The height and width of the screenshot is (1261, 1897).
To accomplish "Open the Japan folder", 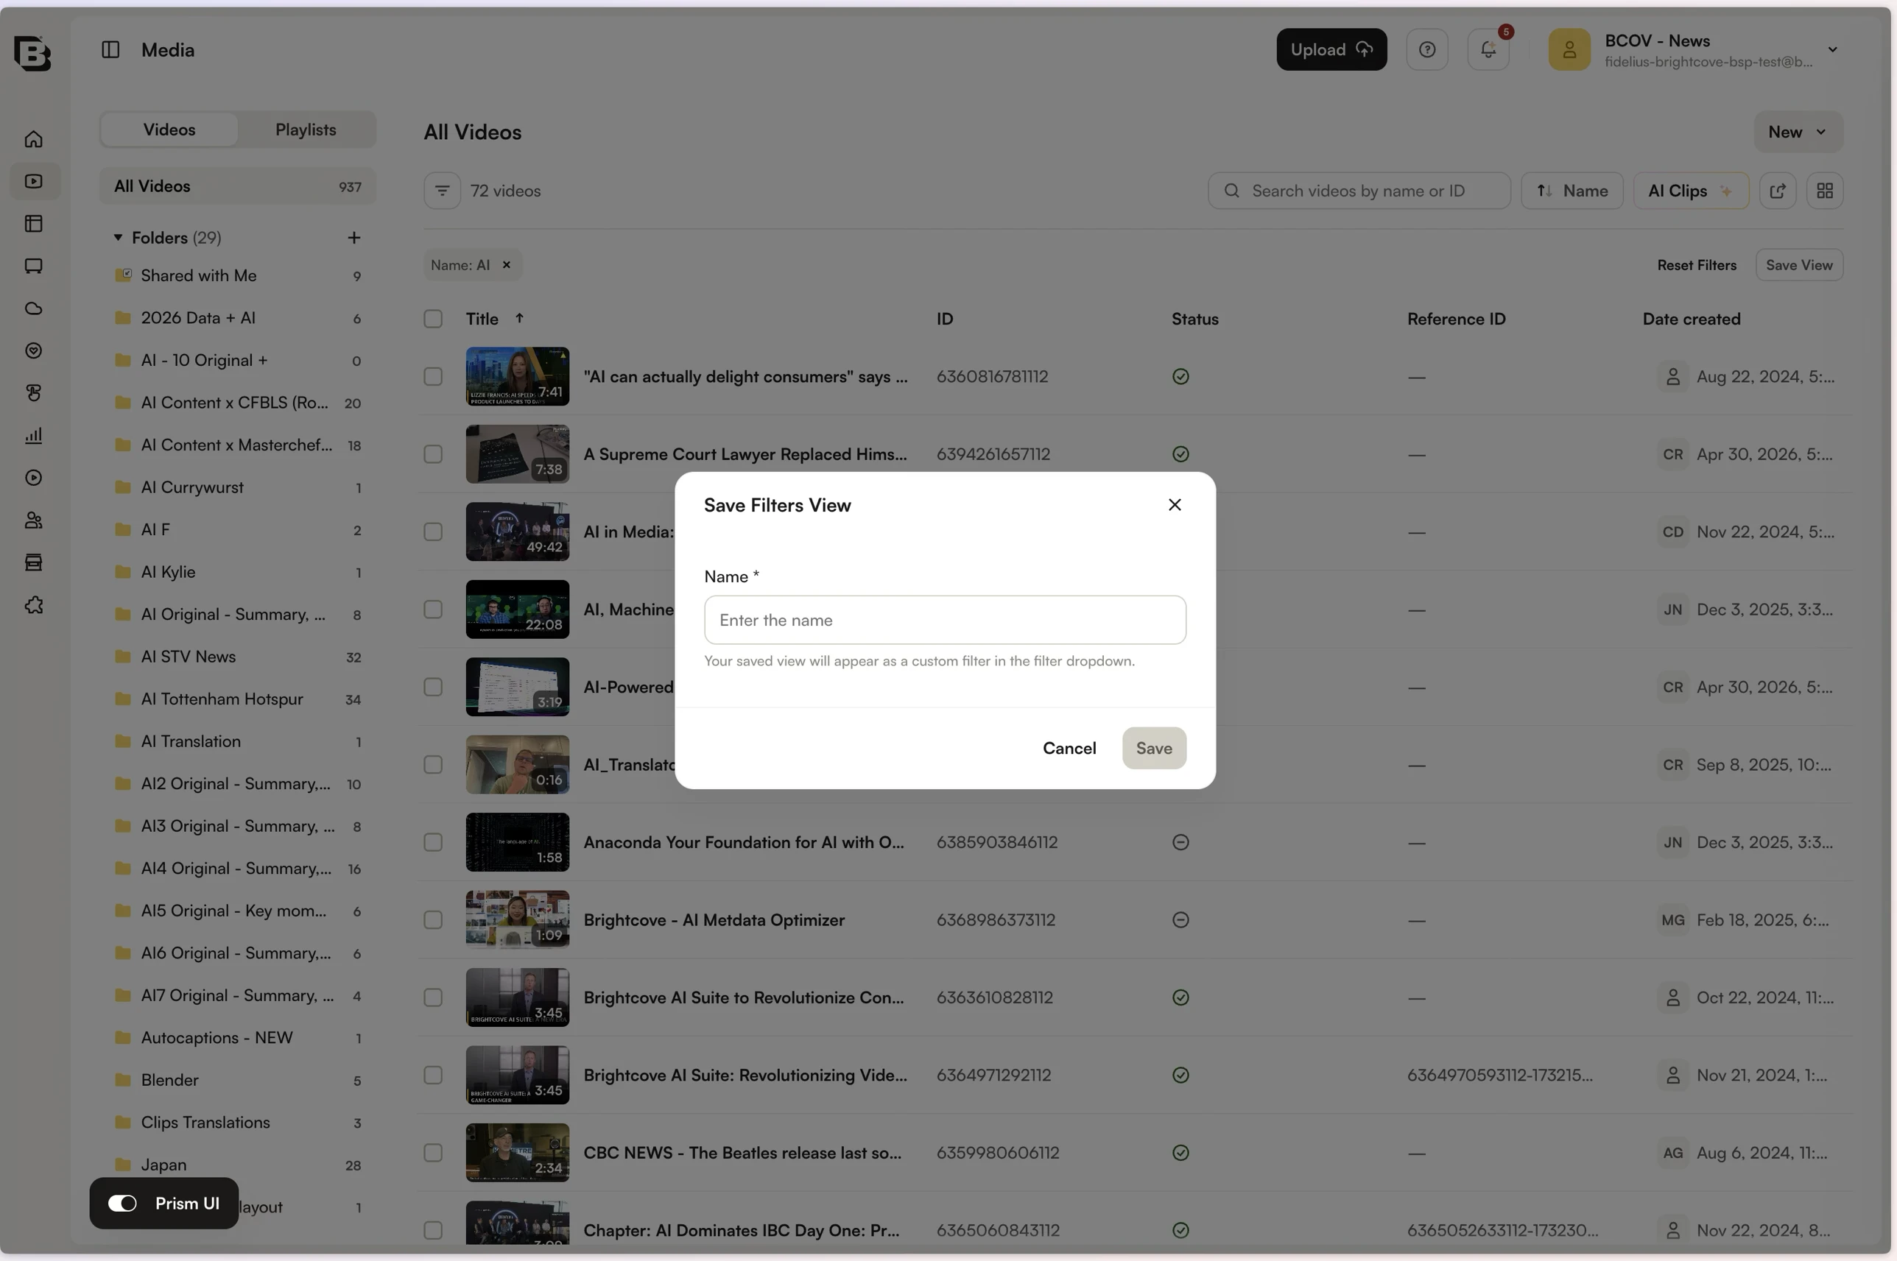I will tap(237, 1165).
